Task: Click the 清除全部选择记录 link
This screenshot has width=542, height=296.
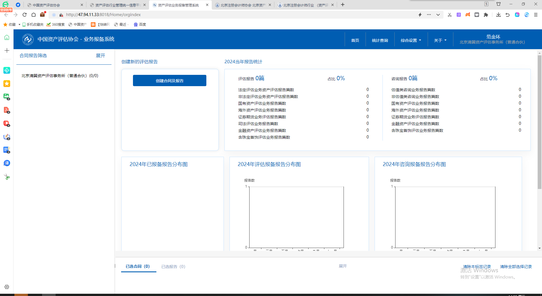Action: click(516, 267)
